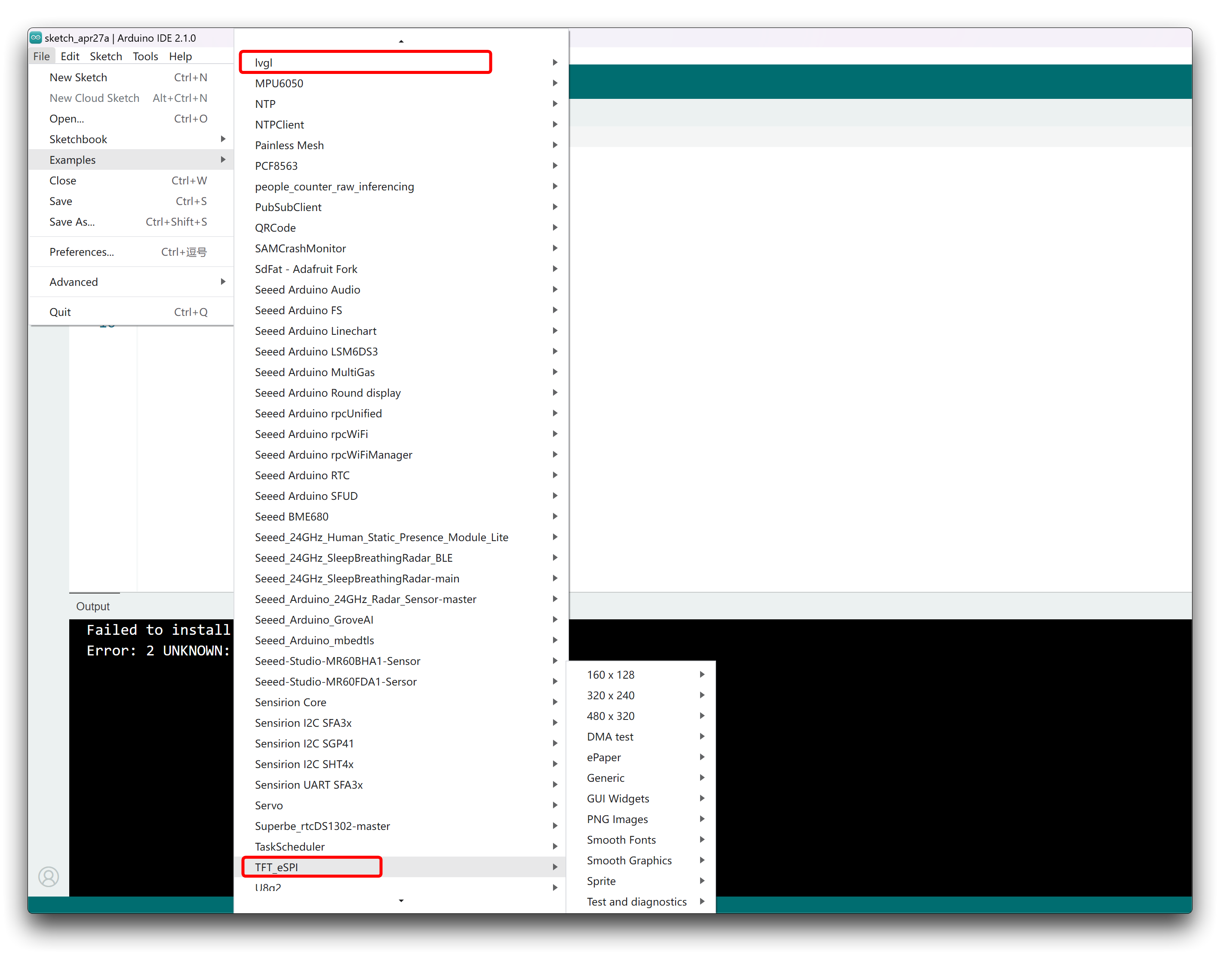Select New Cloud Sketch entry
The width and height of the screenshot is (1220, 955).
(x=132, y=98)
